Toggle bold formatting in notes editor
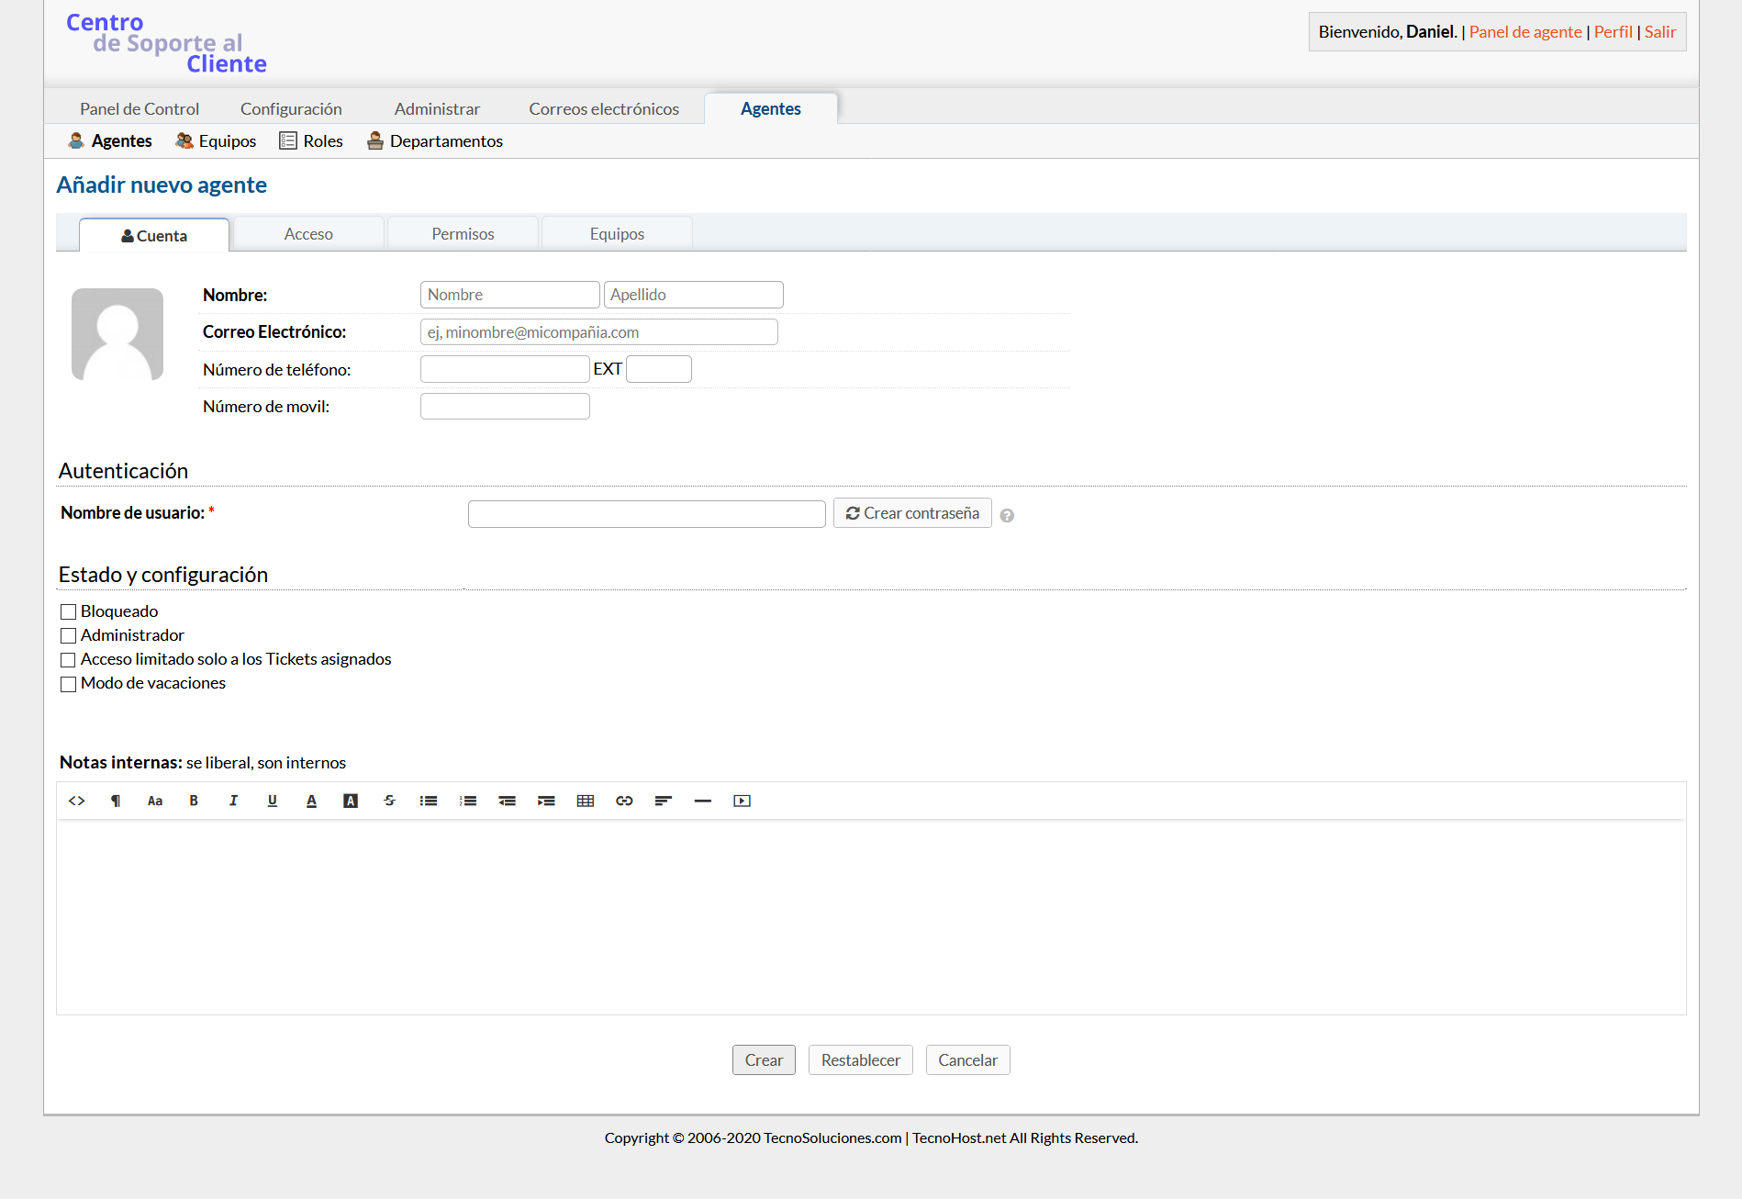The height and width of the screenshot is (1199, 1742). point(194,801)
